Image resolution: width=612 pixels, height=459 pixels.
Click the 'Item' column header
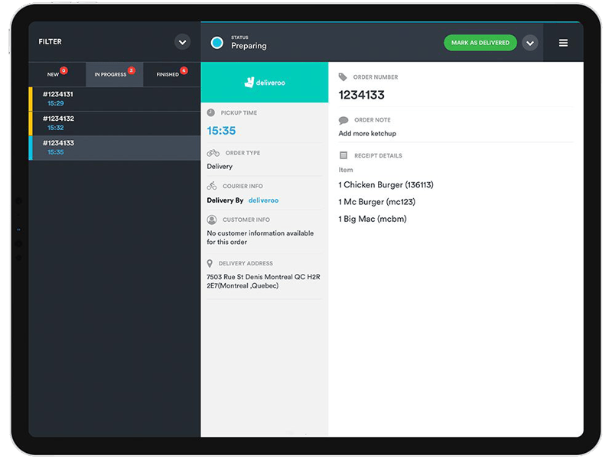click(346, 170)
